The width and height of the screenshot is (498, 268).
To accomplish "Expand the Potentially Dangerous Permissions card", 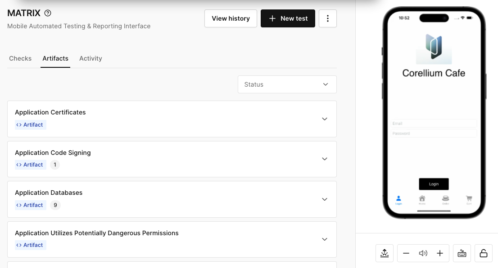I will [x=325, y=239].
